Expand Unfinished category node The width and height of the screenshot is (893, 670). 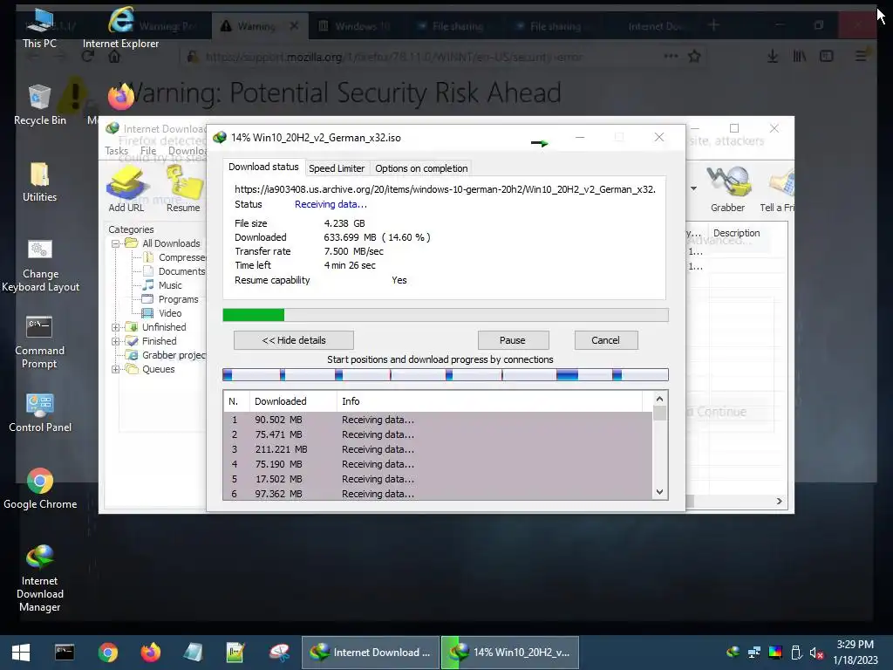point(116,328)
